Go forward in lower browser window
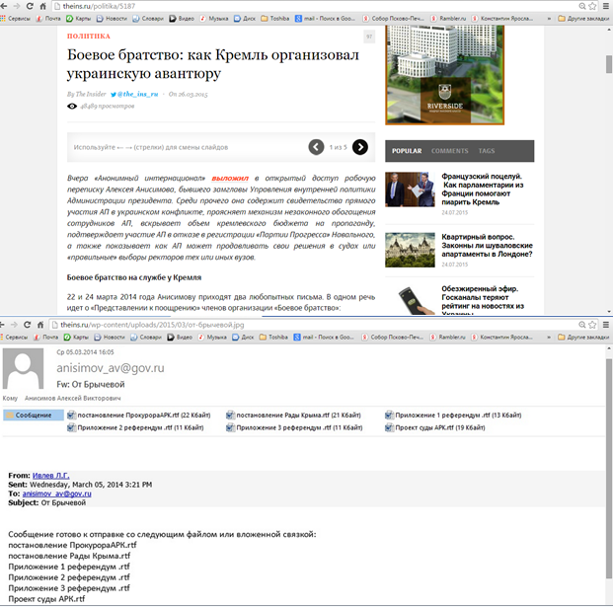The image size is (613, 607). click(14, 325)
